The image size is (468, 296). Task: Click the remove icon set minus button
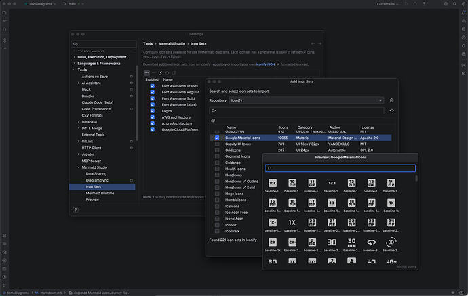[x=153, y=72]
